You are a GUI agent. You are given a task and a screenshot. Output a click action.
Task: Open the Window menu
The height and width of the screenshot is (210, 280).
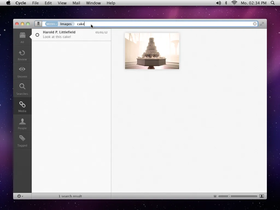(94, 3)
